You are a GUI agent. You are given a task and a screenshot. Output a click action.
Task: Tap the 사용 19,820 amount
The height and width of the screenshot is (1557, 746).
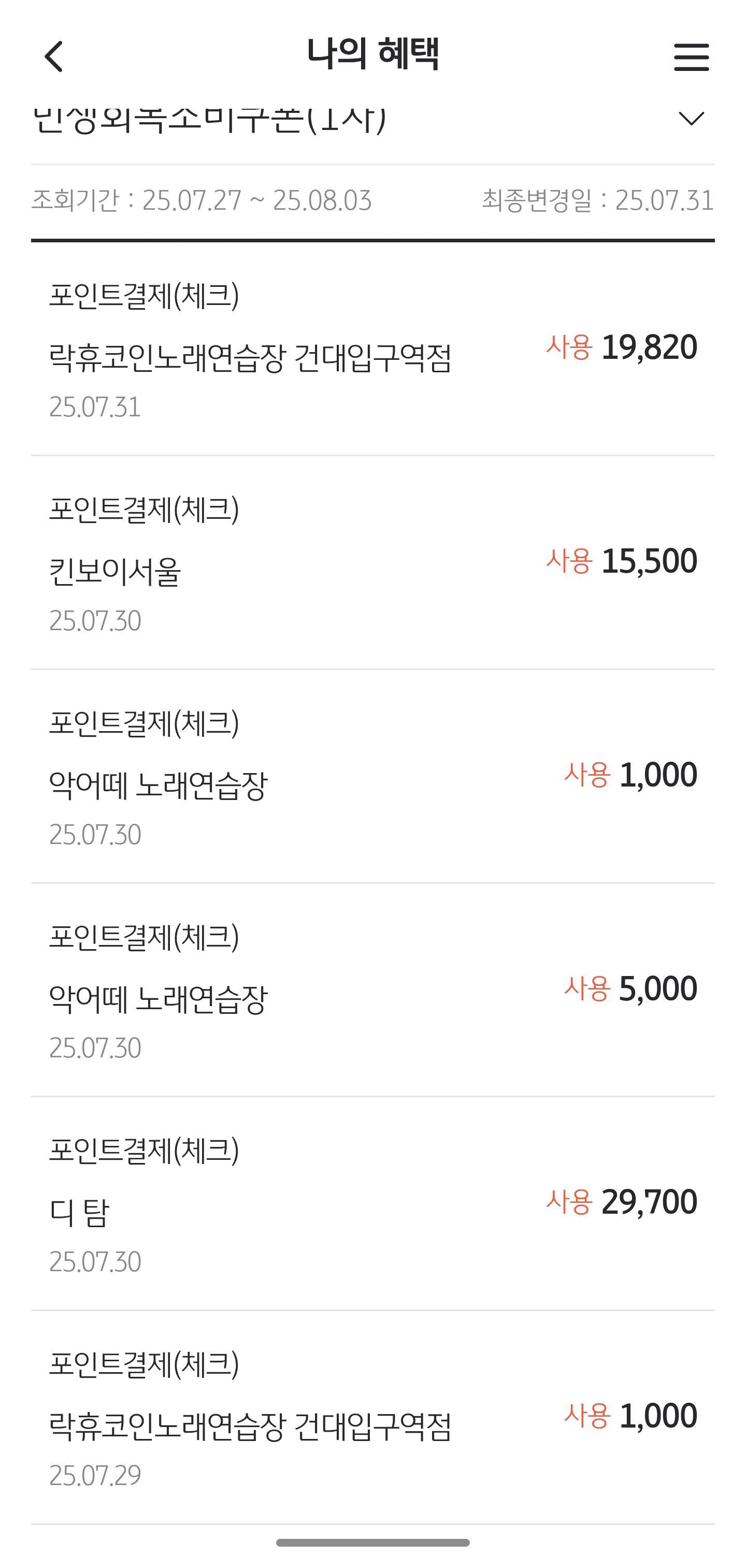click(x=622, y=347)
